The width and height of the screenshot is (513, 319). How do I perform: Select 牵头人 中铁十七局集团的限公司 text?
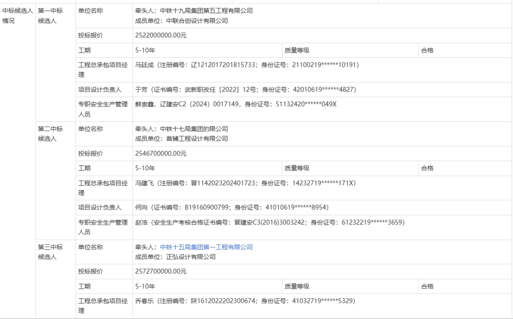pos(181,129)
